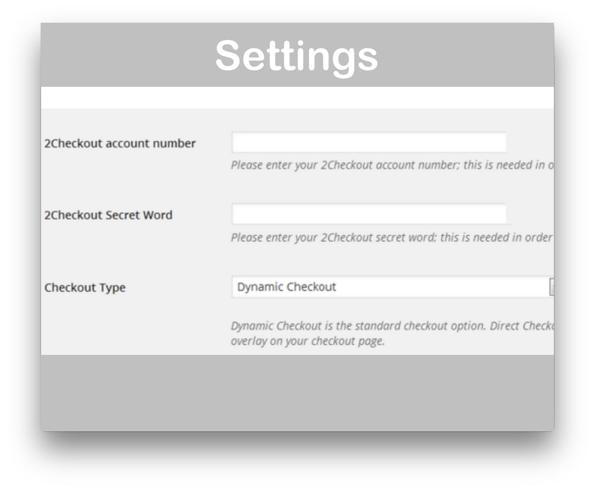Click the word Settings in the banner
Screen dimensions: 595x490
297,55
